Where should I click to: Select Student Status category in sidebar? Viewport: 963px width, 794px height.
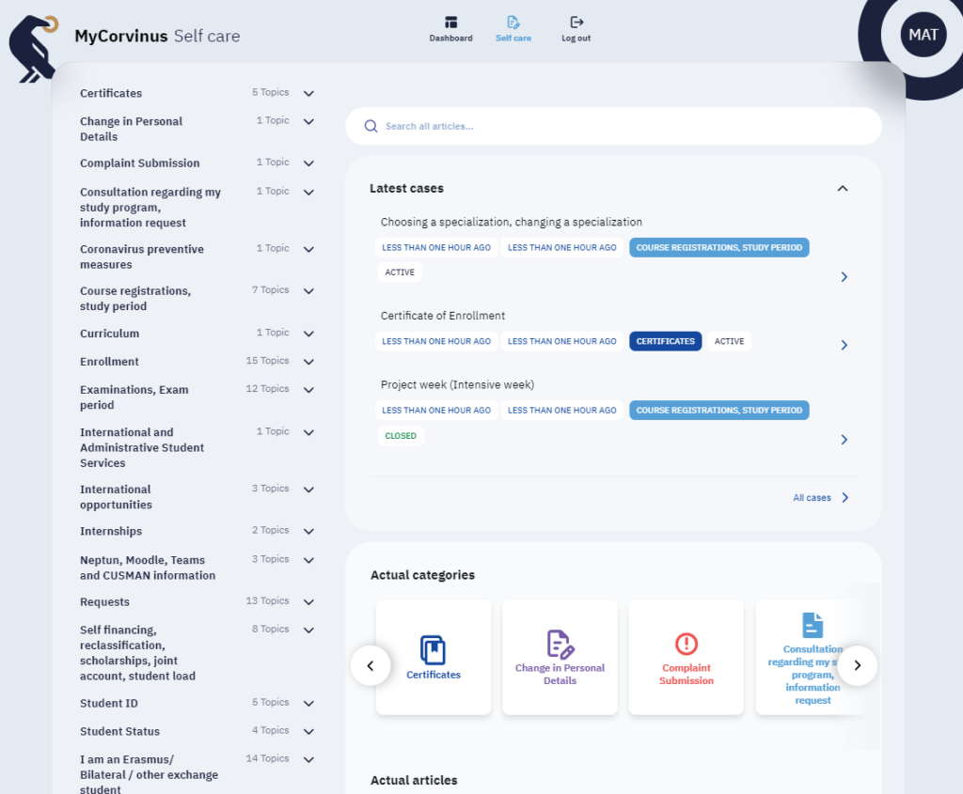pos(119,732)
